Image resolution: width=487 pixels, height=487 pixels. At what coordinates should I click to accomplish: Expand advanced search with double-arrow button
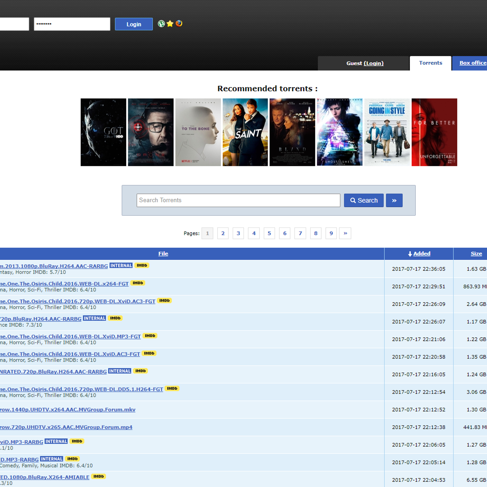(394, 200)
